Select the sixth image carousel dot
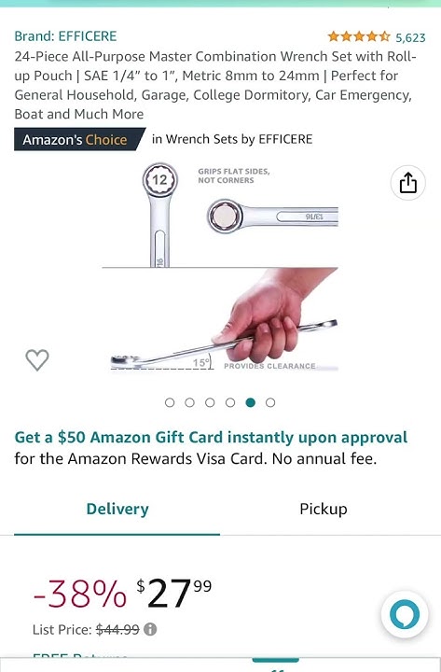This screenshot has width=441, height=672. pos(270,402)
